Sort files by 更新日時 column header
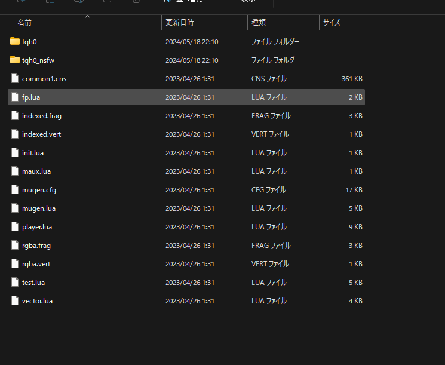445x365 pixels. tap(179, 23)
